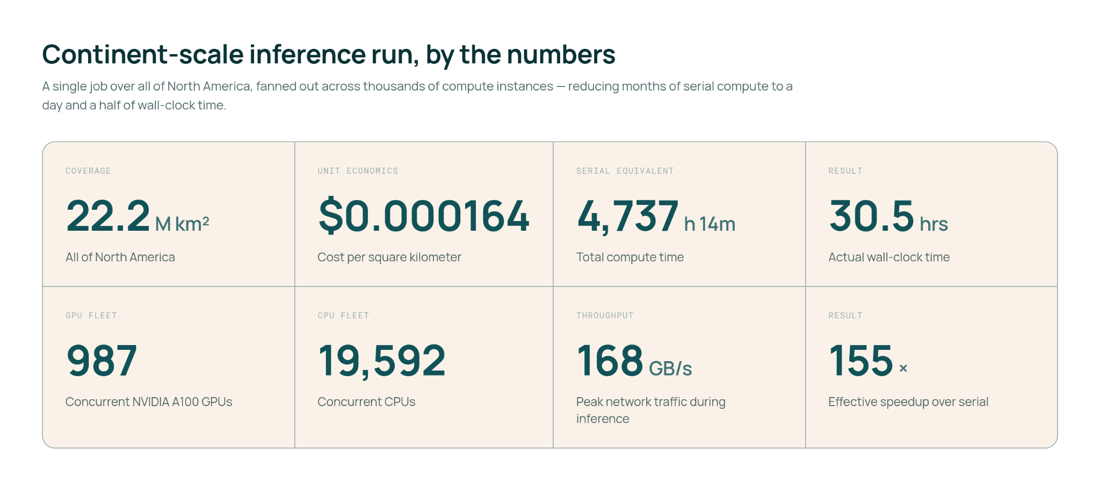The image size is (1100, 484).
Task: Click 'Concurrent CPUs' caption
Action: tap(366, 402)
